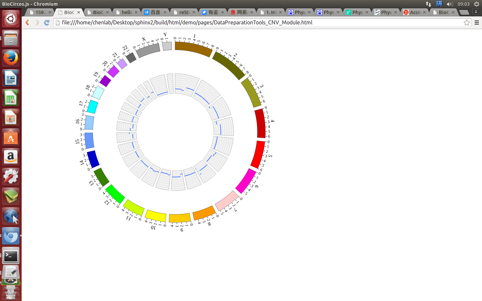Image resolution: width=482 pixels, height=301 pixels.
Task: Reload the current page
Action: click(47, 22)
